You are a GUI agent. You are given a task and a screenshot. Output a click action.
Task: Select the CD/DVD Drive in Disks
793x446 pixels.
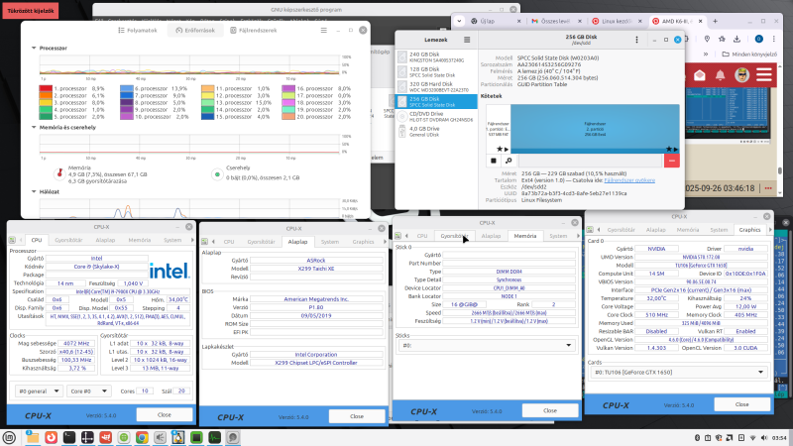point(437,117)
